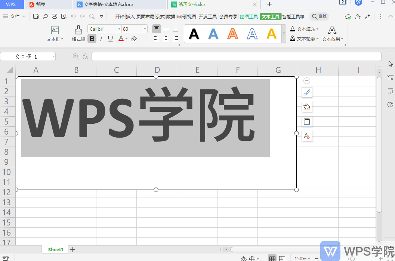
Task: Align text to vertical middle
Action: (x=166, y=29)
